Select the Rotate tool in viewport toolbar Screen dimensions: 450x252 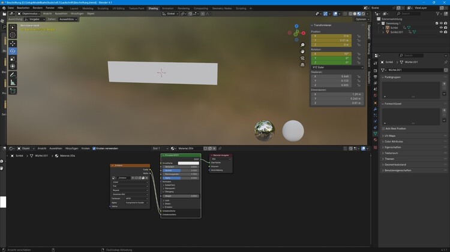pos(13,51)
